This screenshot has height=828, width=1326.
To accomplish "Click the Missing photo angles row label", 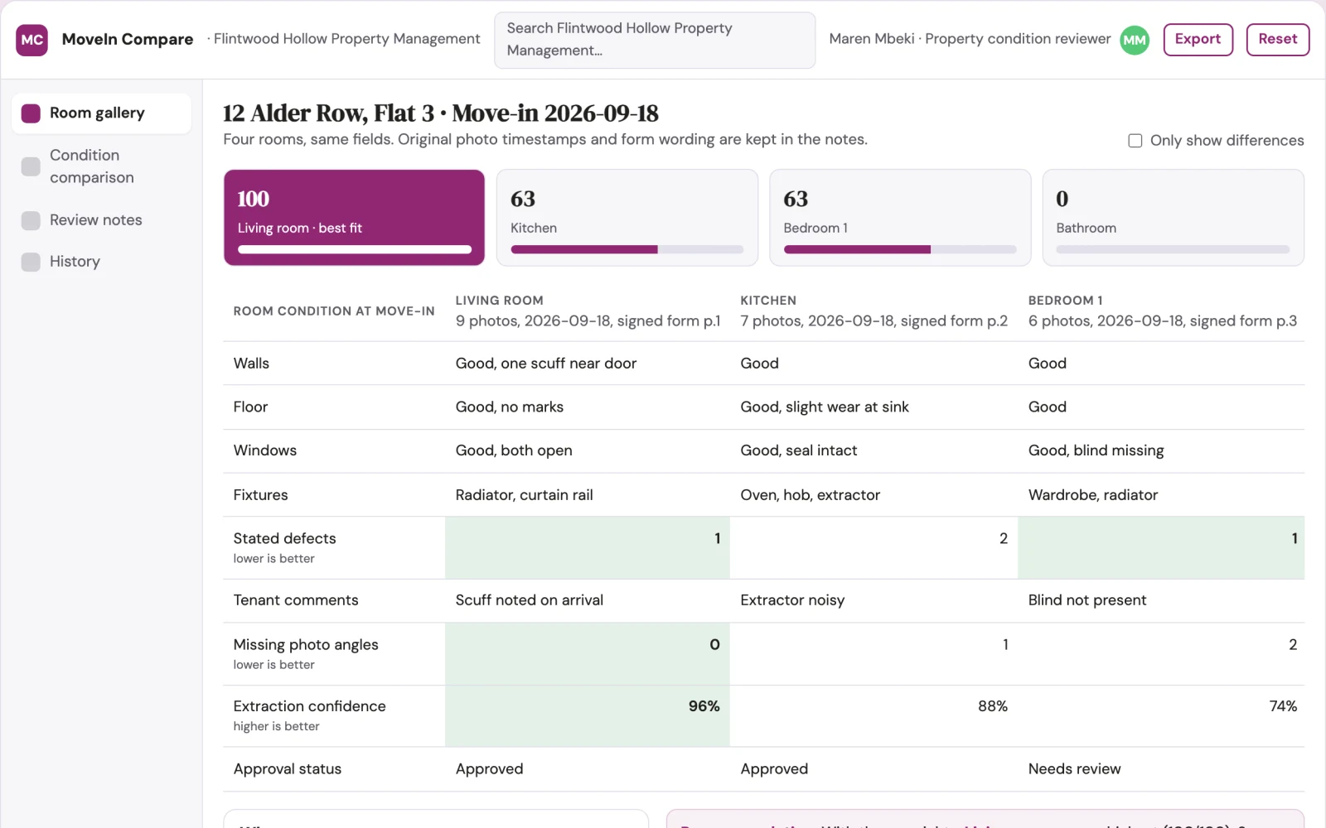I will point(306,645).
